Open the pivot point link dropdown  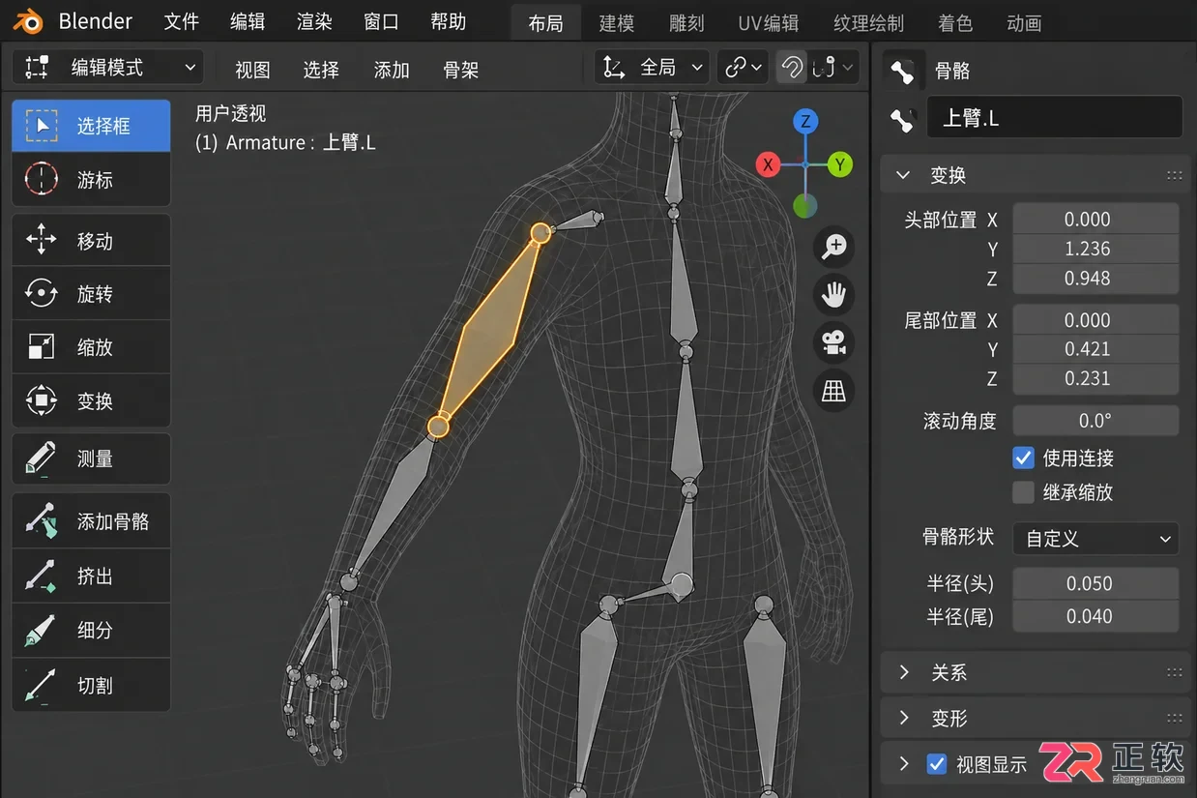point(743,68)
